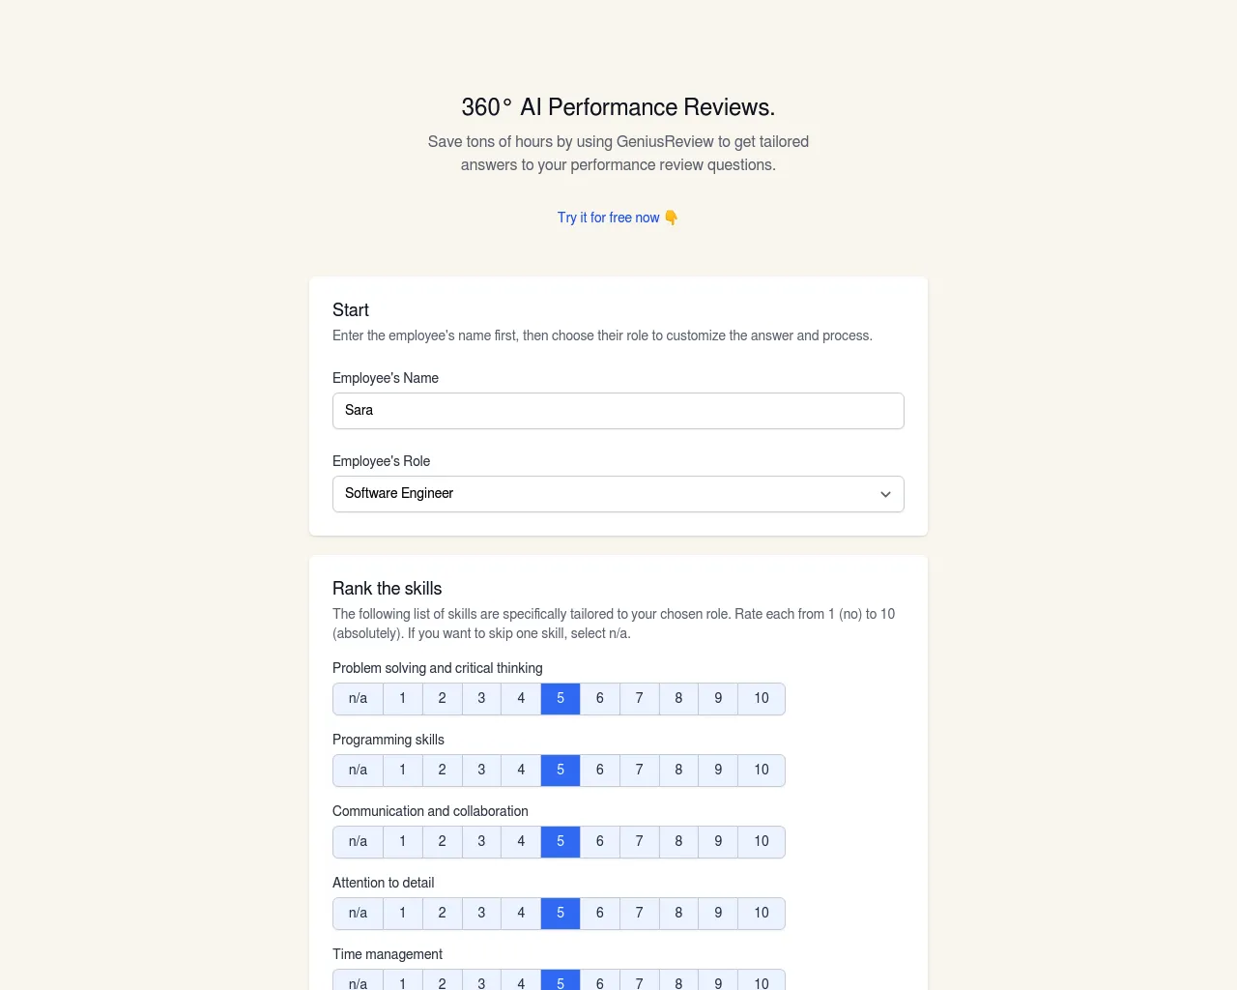Set Time management rating to 10
Image resolution: width=1237 pixels, height=990 pixels.
[762, 979]
